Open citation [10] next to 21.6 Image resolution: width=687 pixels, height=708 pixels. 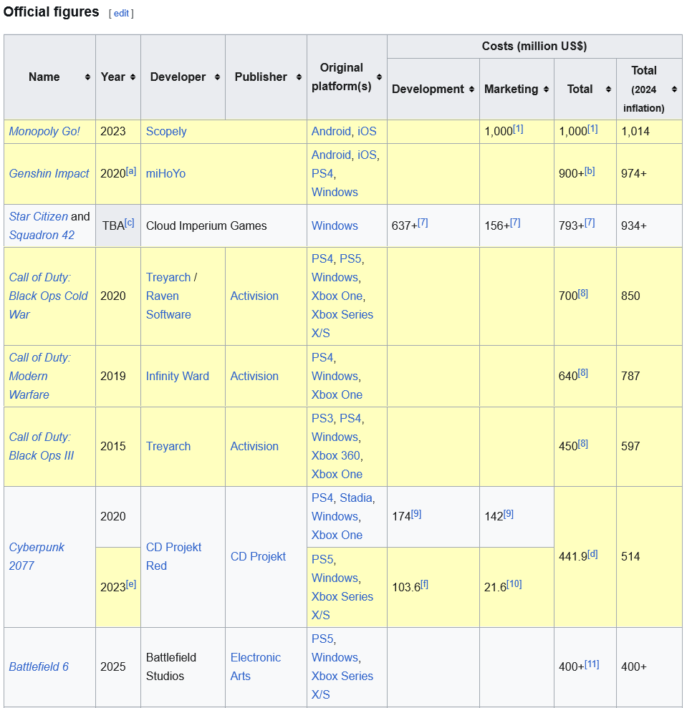[x=514, y=584]
